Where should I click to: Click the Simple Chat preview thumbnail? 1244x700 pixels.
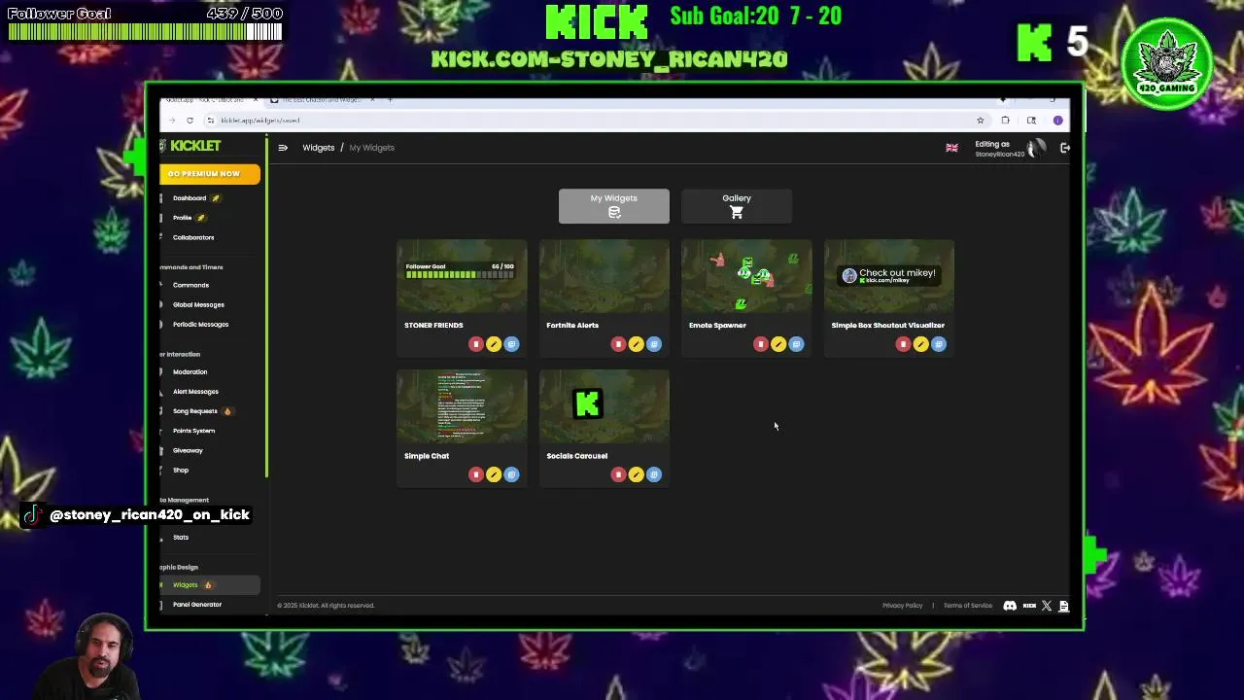pyautogui.click(x=462, y=405)
